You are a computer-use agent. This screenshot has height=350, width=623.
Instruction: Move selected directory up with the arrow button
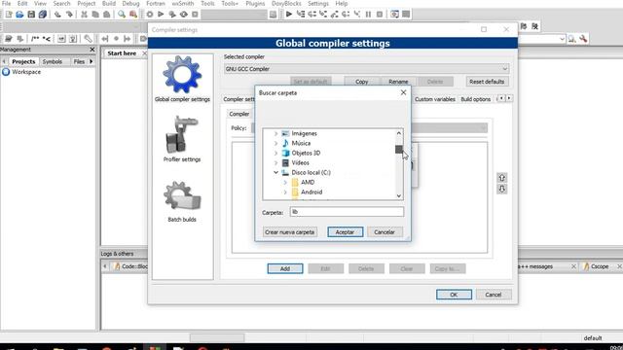(x=502, y=177)
